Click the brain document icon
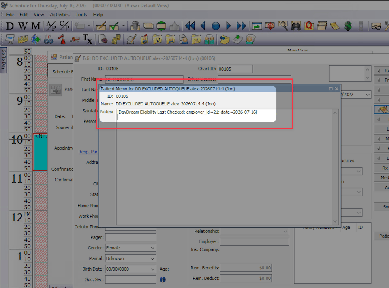This screenshot has width=389, height=288. [x=103, y=39]
